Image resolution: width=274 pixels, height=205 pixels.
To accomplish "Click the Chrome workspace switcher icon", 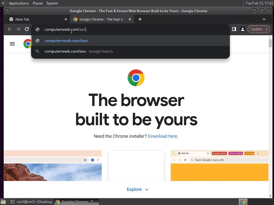I will (x=243, y=202).
